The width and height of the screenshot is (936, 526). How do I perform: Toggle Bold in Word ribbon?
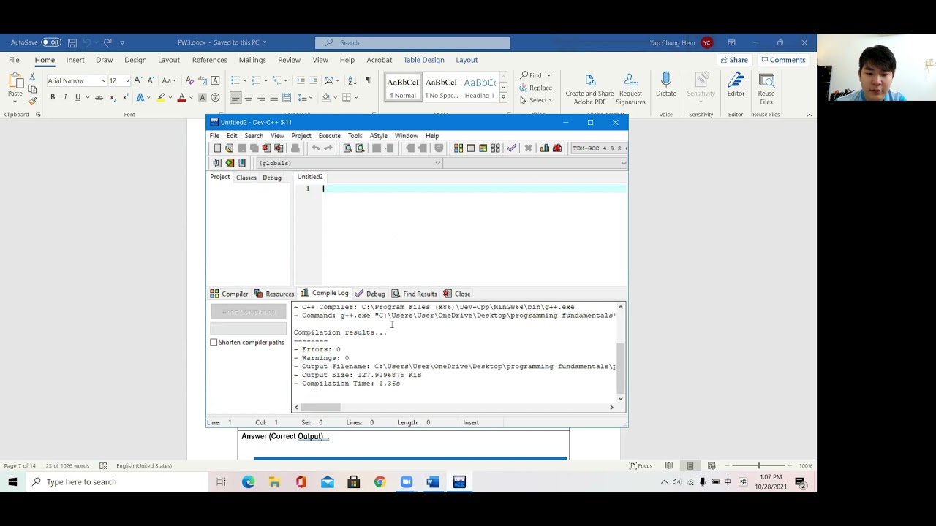click(x=53, y=97)
